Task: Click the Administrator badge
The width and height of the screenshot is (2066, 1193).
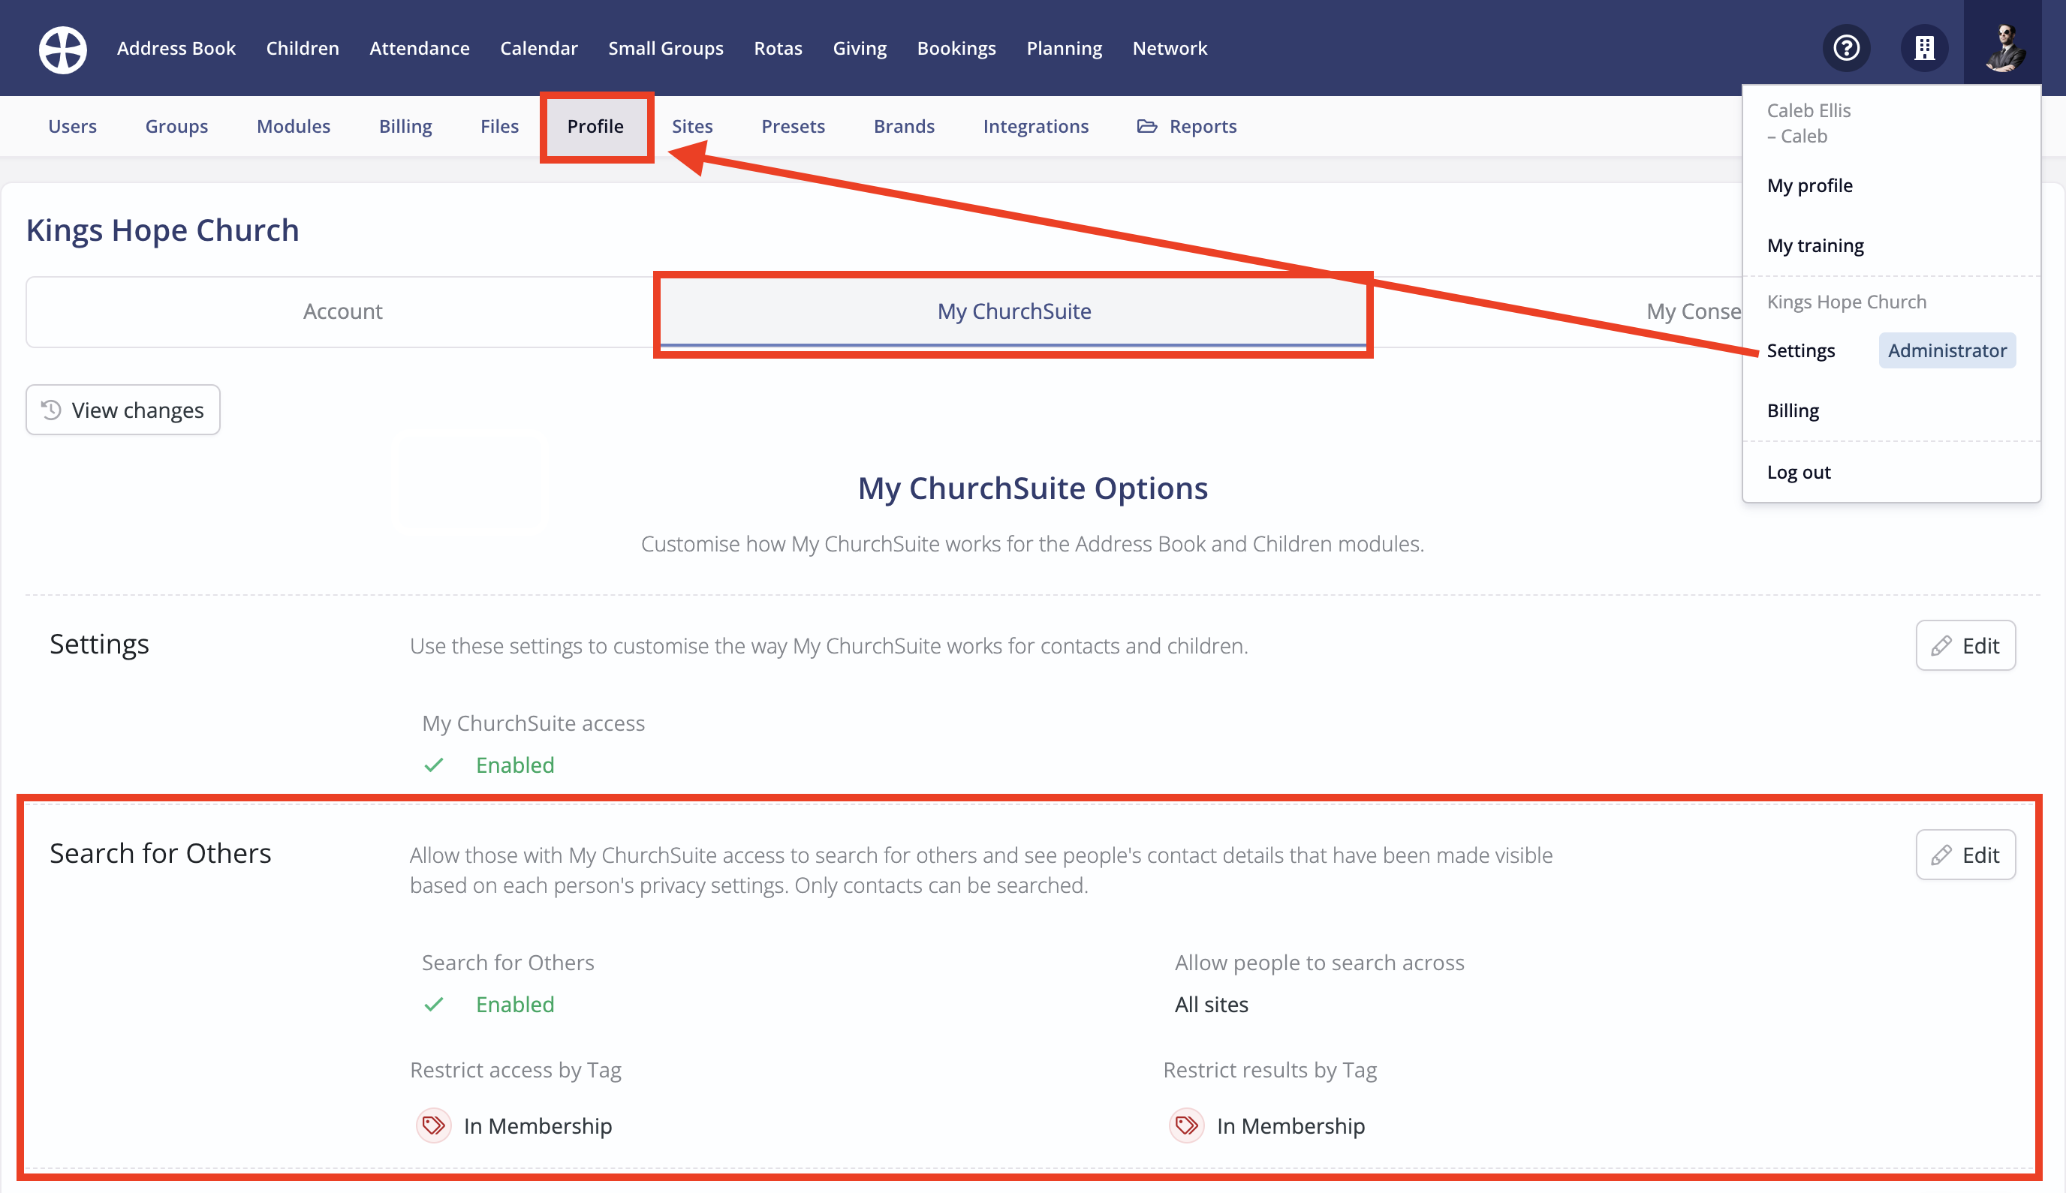Action: [1947, 350]
